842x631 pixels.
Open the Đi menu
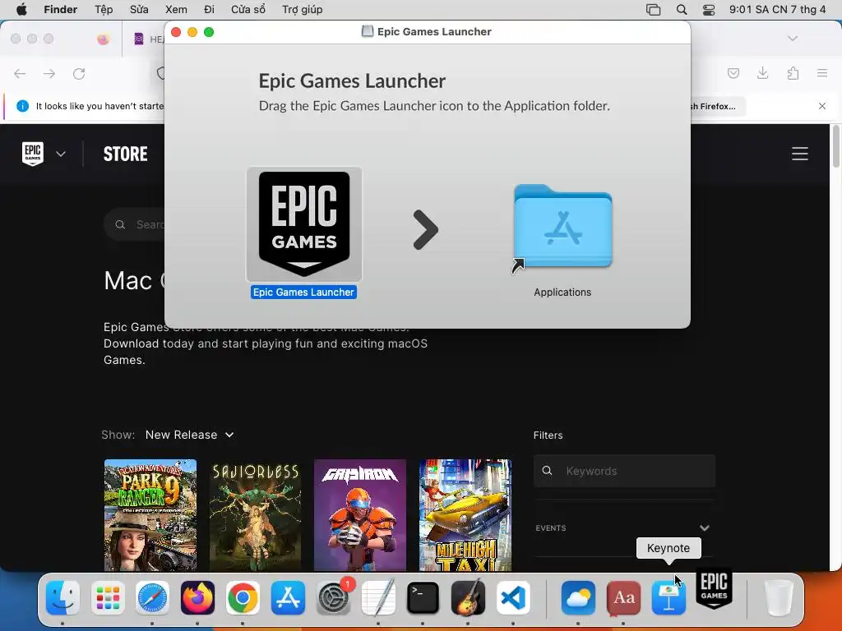(210, 10)
